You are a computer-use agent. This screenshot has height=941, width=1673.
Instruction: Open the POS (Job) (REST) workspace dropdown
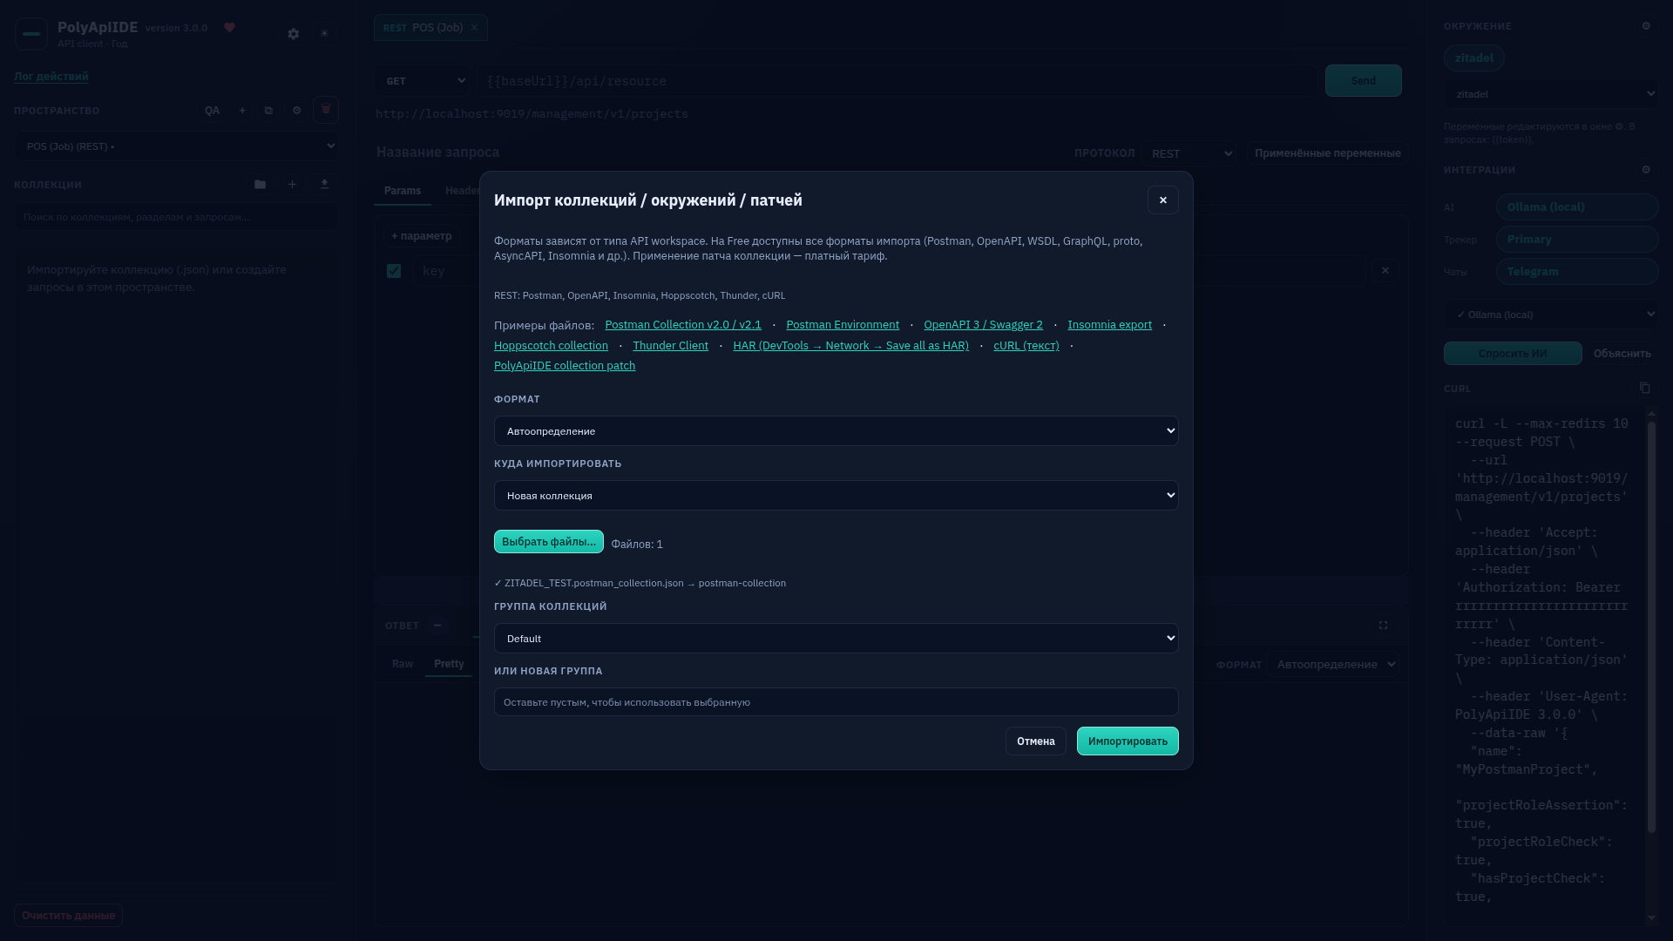click(177, 146)
